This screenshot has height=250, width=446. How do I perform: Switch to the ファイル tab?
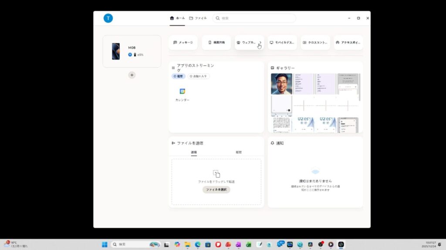point(198,18)
